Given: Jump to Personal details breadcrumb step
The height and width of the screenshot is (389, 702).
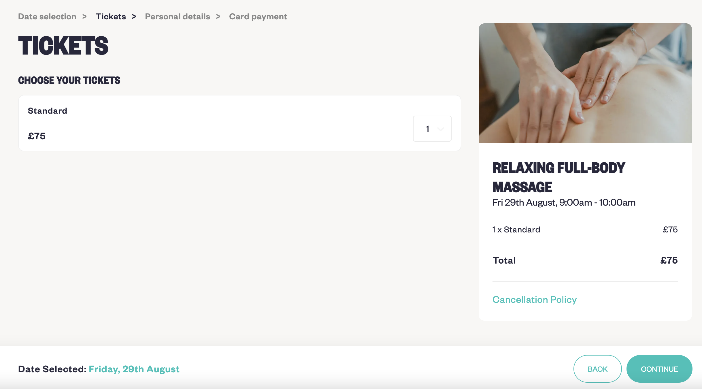Looking at the screenshot, I should pyautogui.click(x=178, y=16).
